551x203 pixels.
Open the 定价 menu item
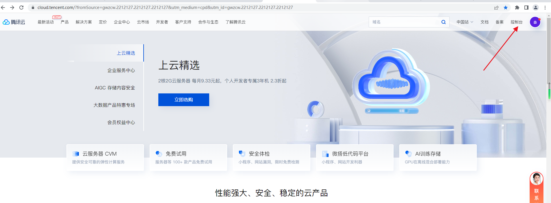[x=103, y=22]
